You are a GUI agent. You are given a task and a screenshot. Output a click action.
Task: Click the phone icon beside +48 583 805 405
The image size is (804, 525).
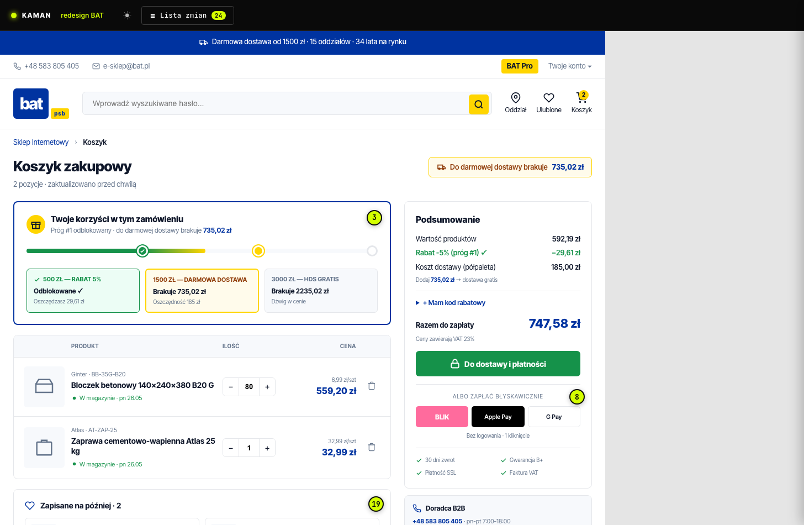point(17,66)
